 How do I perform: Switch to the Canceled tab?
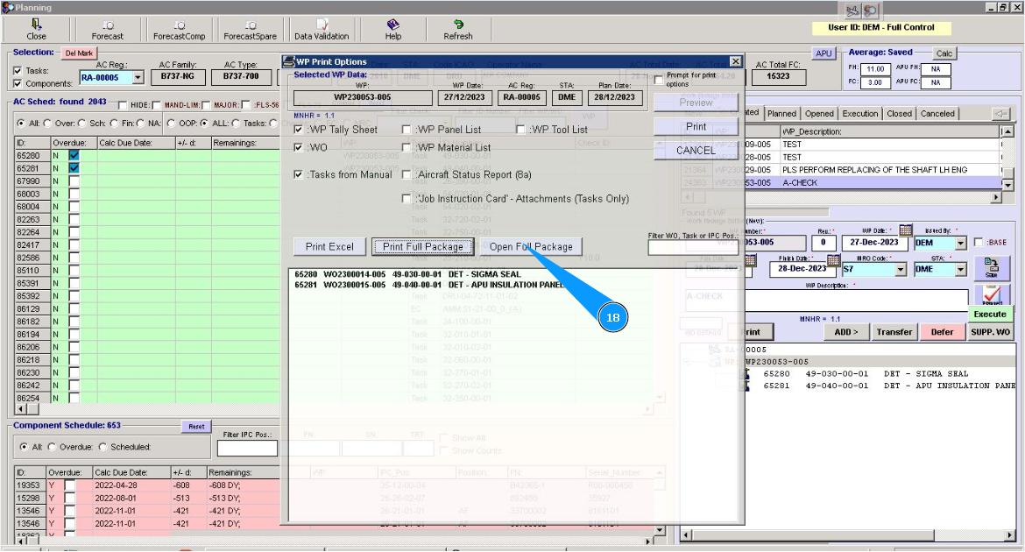937,113
